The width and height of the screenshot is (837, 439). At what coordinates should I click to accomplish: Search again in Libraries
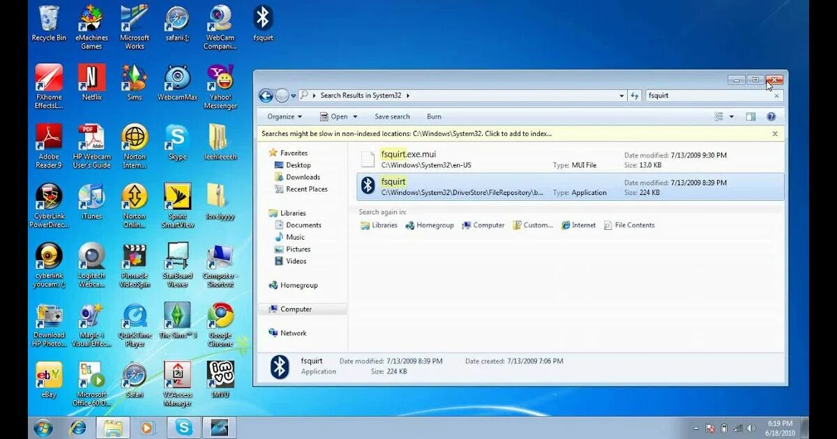pos(379,225)
